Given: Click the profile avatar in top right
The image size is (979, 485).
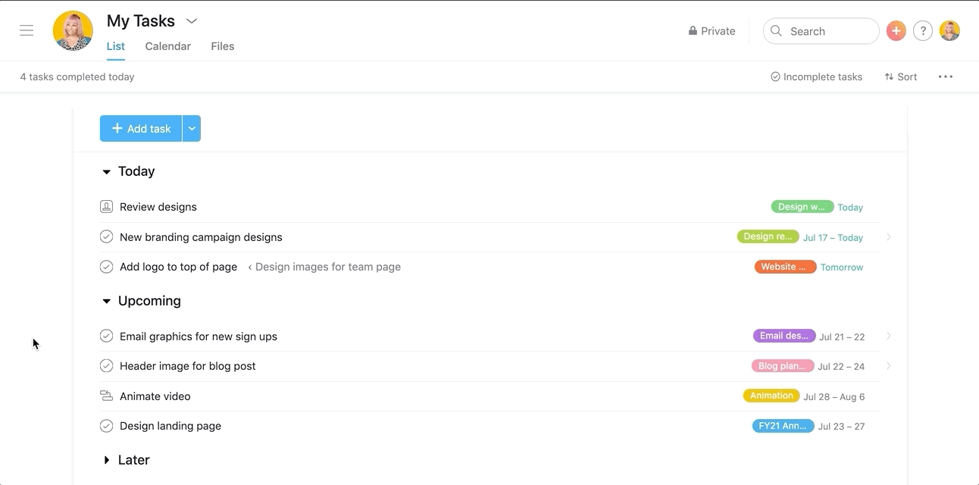Looking at the screenshot, I should [949, 31].
